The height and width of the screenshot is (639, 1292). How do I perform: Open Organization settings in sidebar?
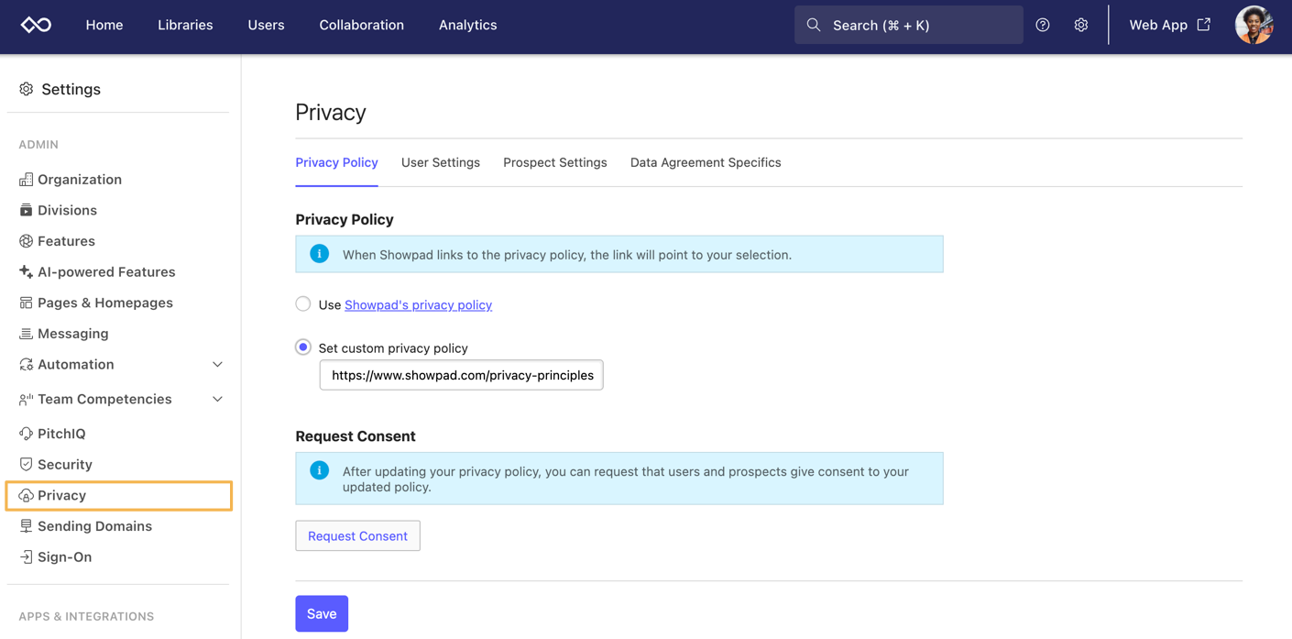[x=80, y=180]
